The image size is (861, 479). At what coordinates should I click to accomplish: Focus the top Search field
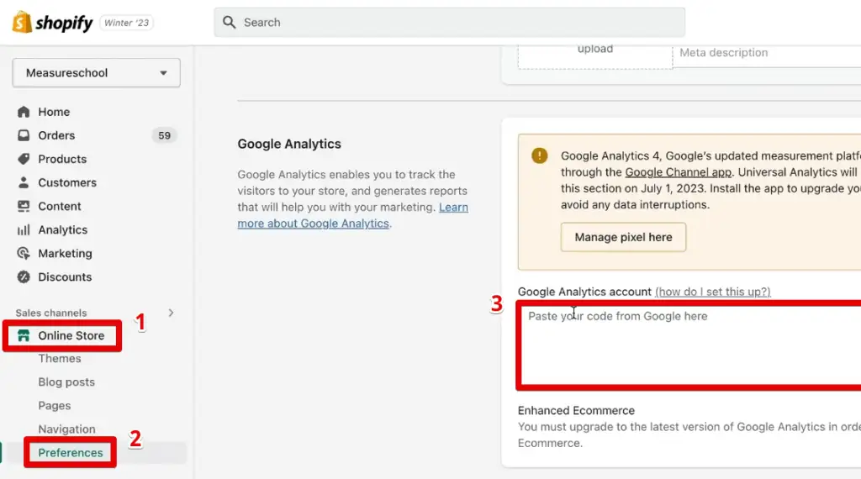click(x=454, y=23)
